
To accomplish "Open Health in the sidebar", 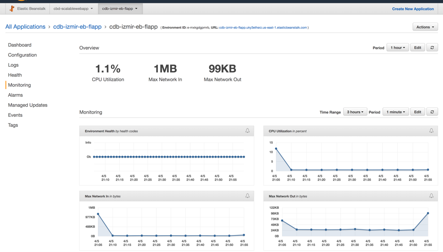I will (15, 75).
